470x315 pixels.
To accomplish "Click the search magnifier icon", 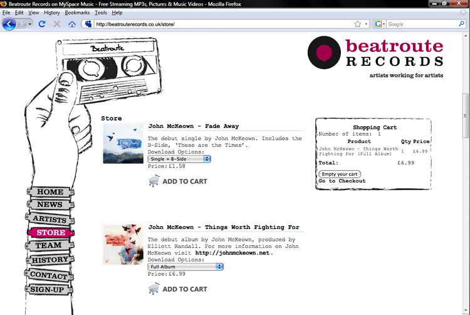I will [461, 24].
